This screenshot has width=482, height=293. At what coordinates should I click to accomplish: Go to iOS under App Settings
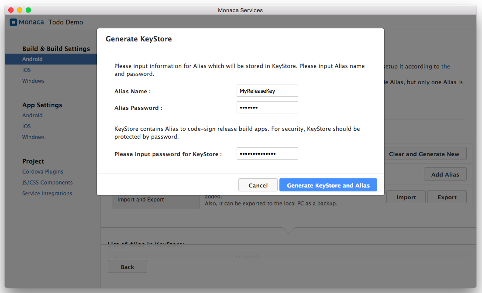click(x=27, y=126)
